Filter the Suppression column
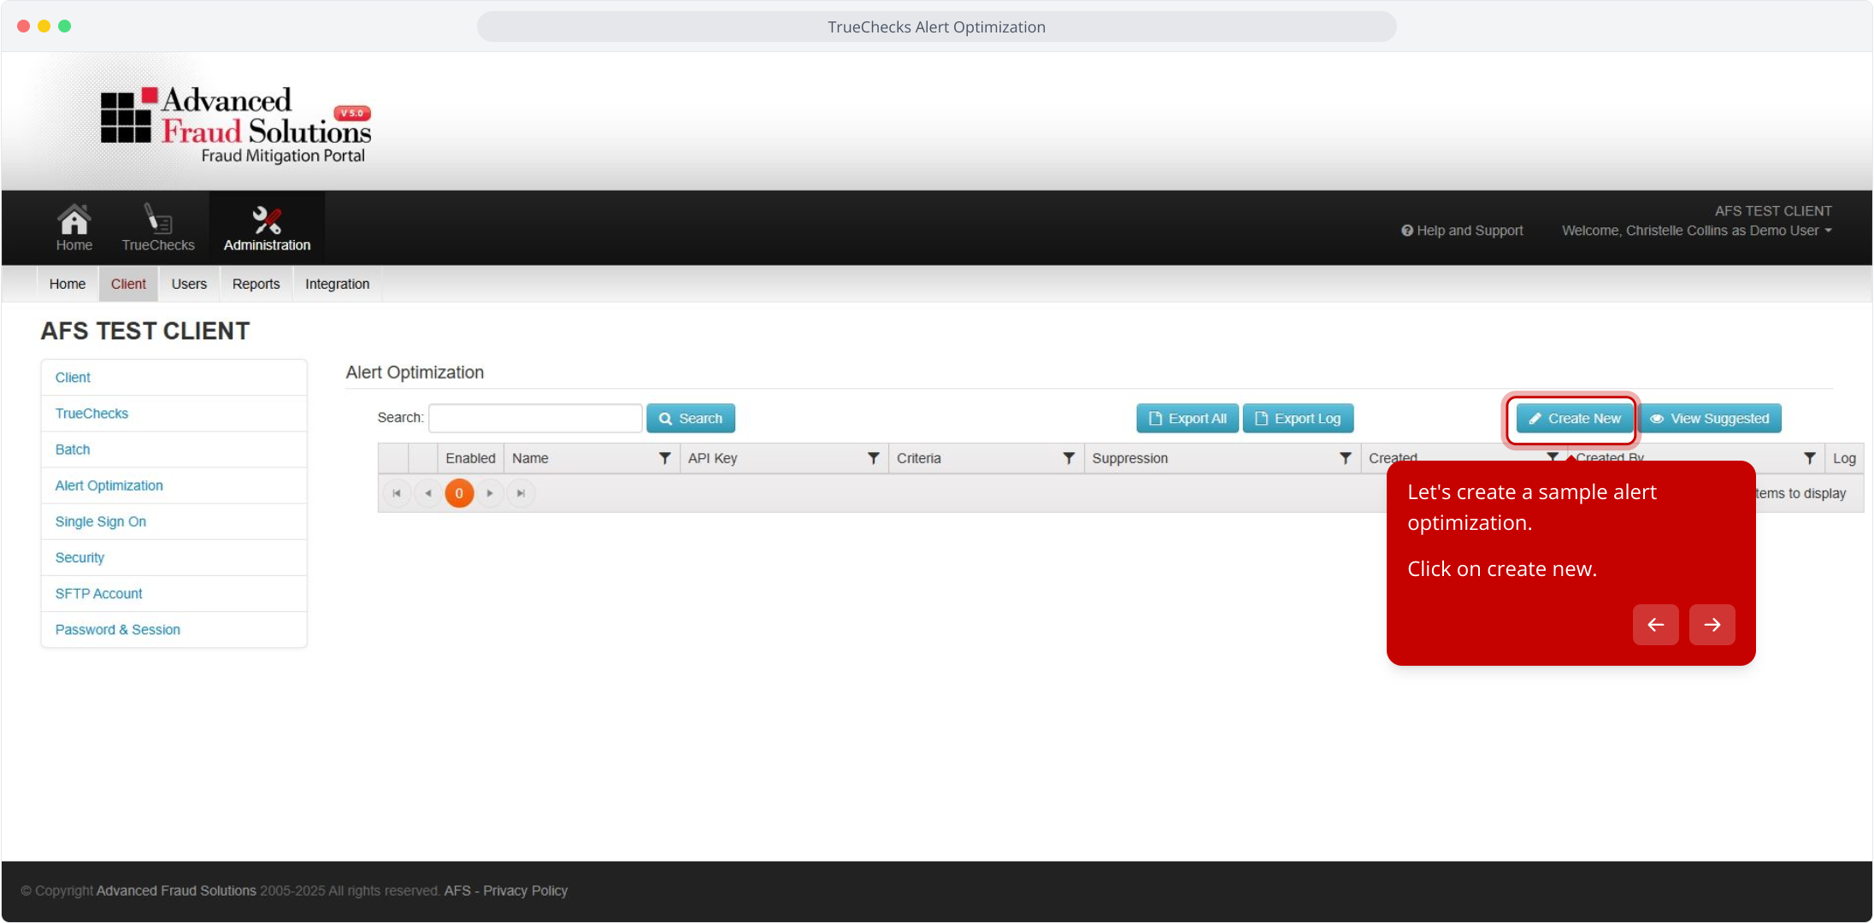Viewport: 1874px width, 923px height. (x=1345, y=458)
